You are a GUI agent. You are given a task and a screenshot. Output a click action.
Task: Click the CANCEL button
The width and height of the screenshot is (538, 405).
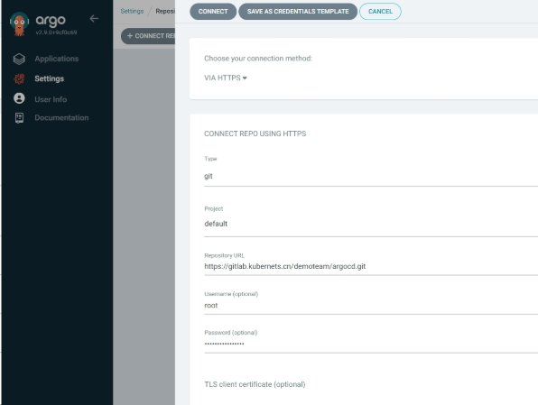380,12
